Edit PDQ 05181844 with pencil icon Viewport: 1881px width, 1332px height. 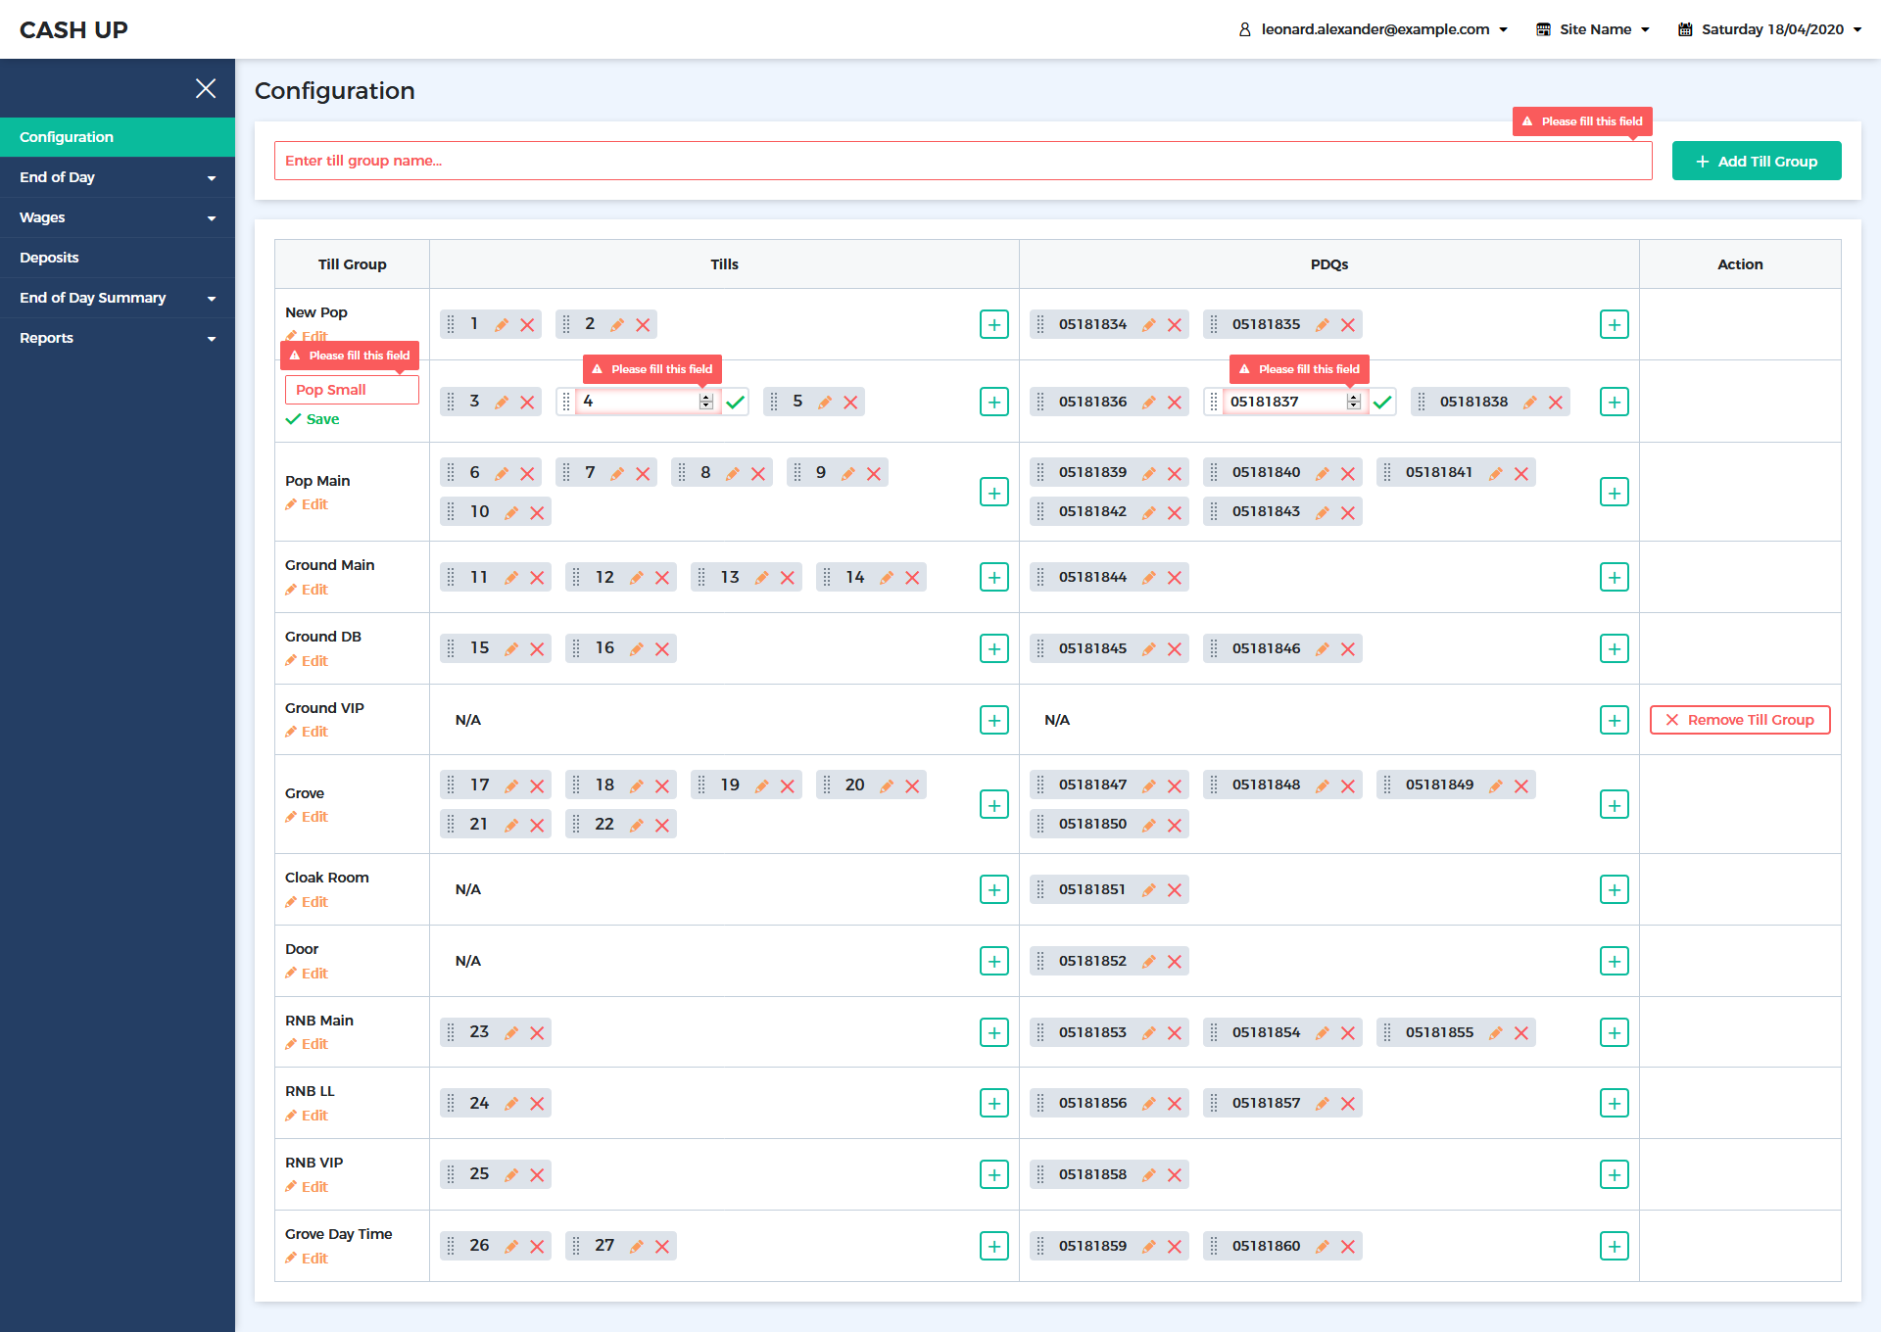pos(1148,578)
